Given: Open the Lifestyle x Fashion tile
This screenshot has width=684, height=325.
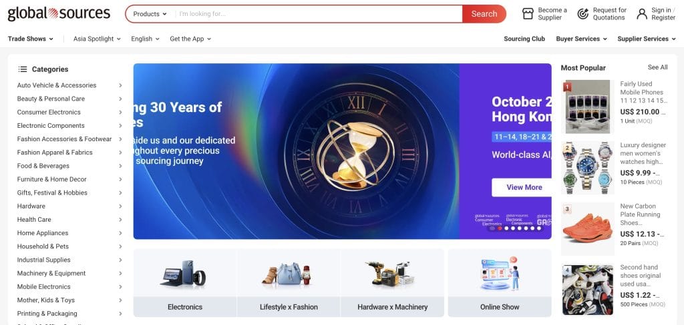Looking at the screenshot, I should [x=289, y=282].
